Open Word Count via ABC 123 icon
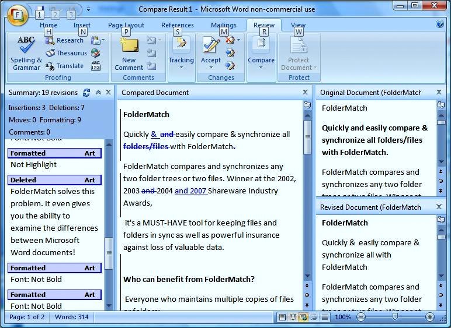 [95, 66]
